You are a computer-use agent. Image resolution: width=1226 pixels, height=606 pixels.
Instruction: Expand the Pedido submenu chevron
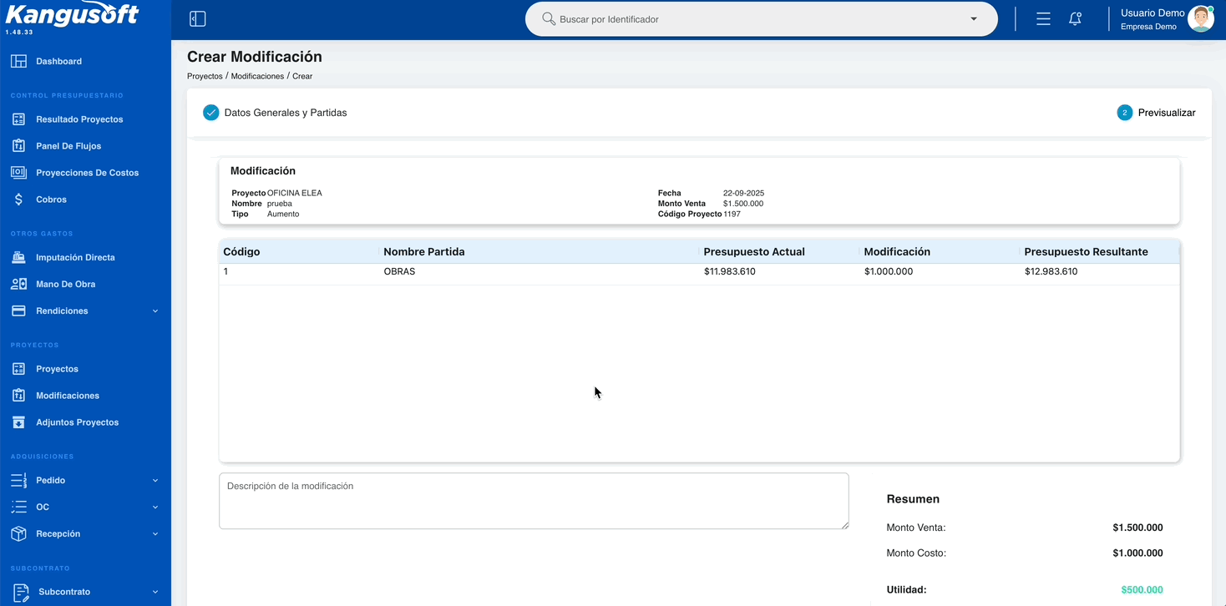coord(155,481)
